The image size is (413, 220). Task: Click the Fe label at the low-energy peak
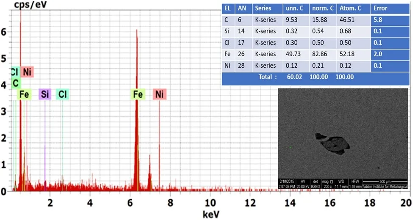(x=24, y=94)
